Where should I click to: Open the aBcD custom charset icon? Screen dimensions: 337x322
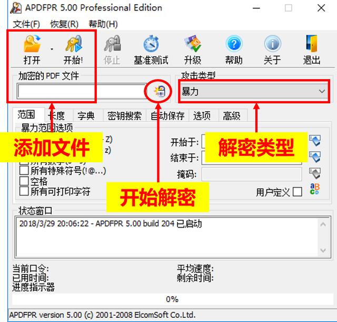pyautogui.click(x=315, y=189)
